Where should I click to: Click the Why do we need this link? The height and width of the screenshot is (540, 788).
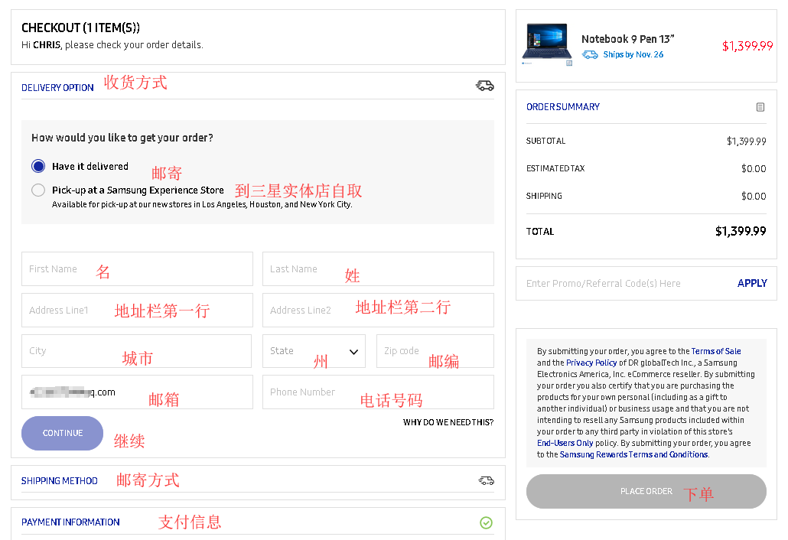pyautogui.click(x=448, y=422)
